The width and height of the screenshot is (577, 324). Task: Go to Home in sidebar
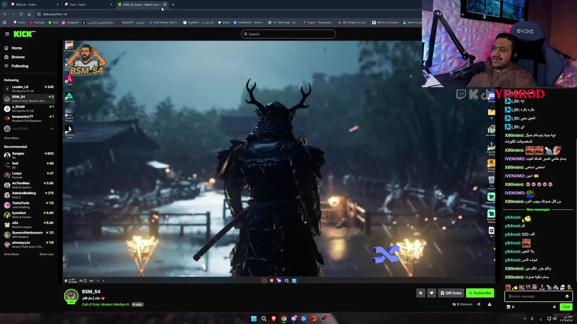pos(17,48)
